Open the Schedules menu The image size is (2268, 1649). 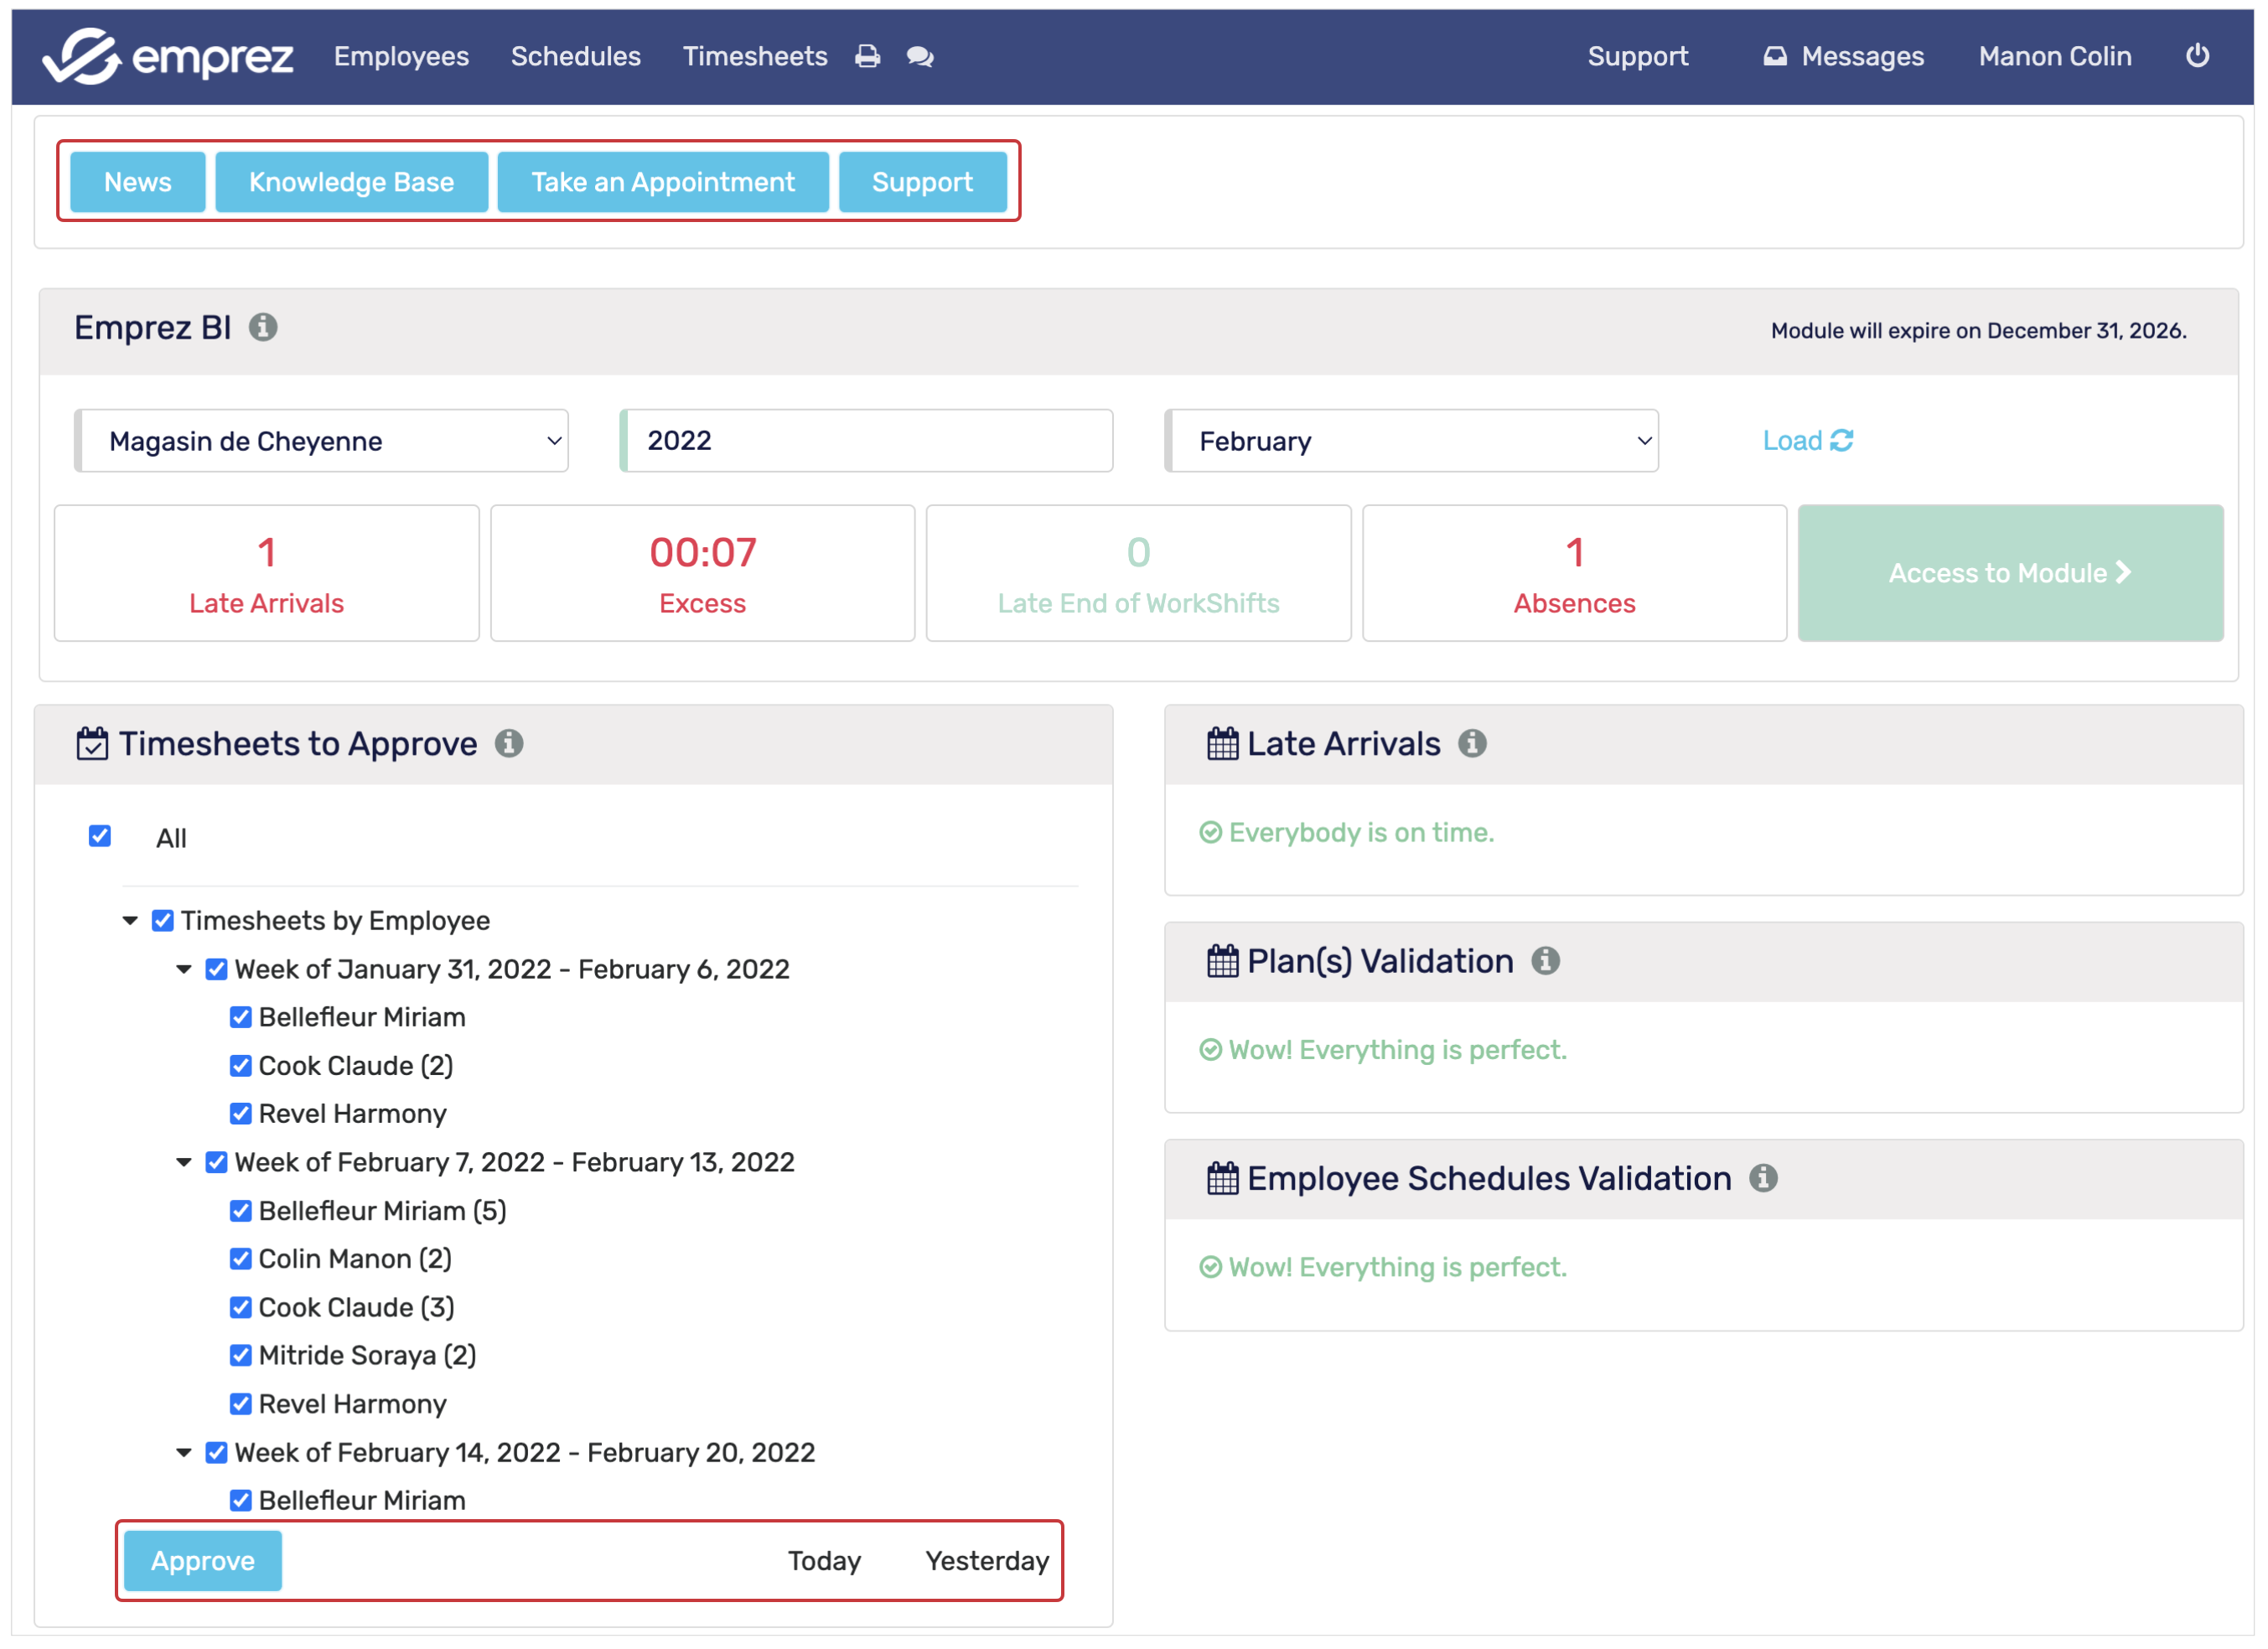pos(575,56)
